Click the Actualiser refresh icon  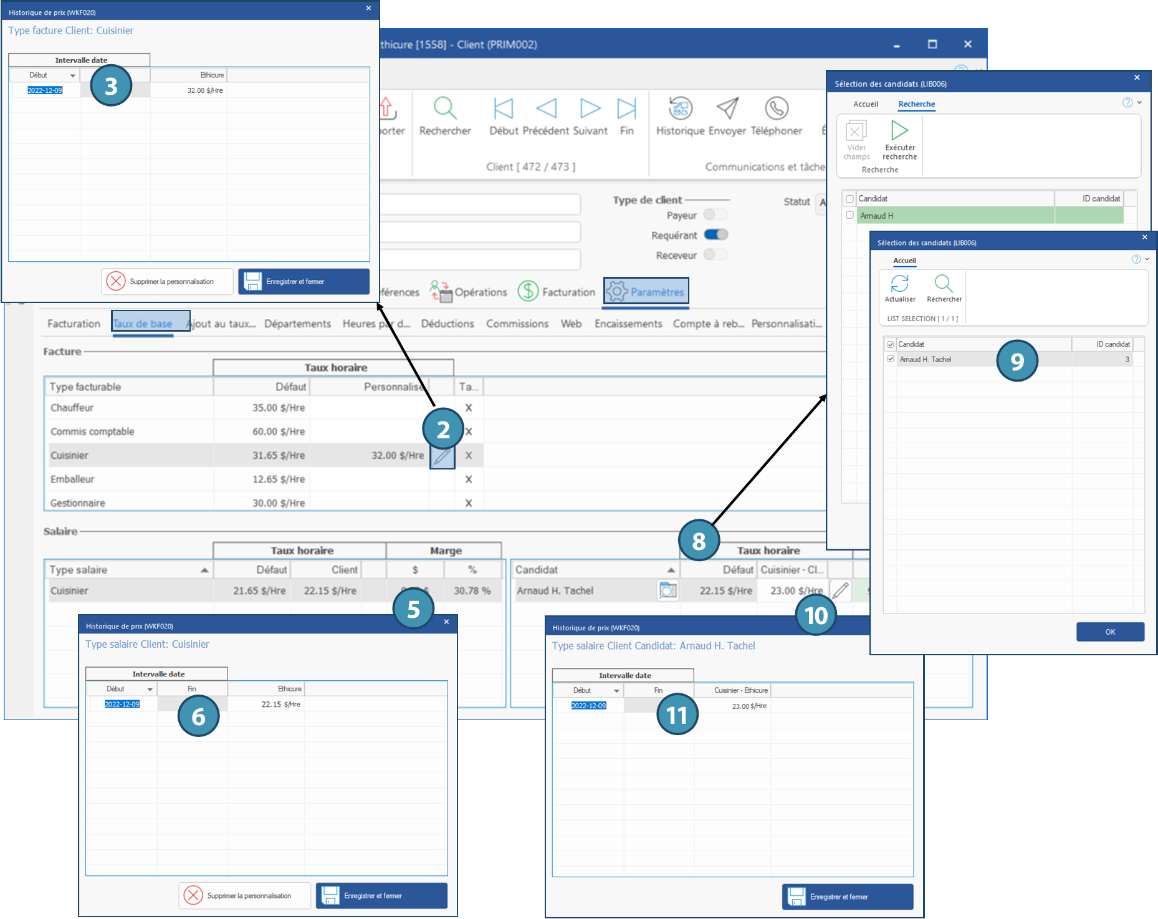pyautogui.click(x=899, y=284)
